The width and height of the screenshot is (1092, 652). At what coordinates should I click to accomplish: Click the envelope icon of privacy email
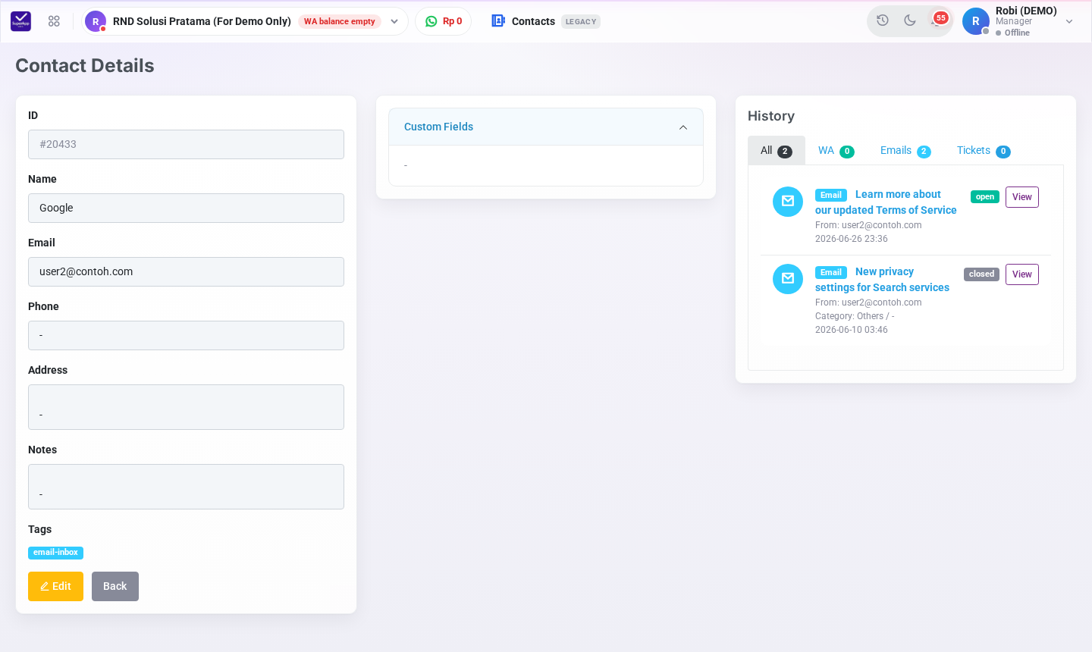tap(788, 279)
